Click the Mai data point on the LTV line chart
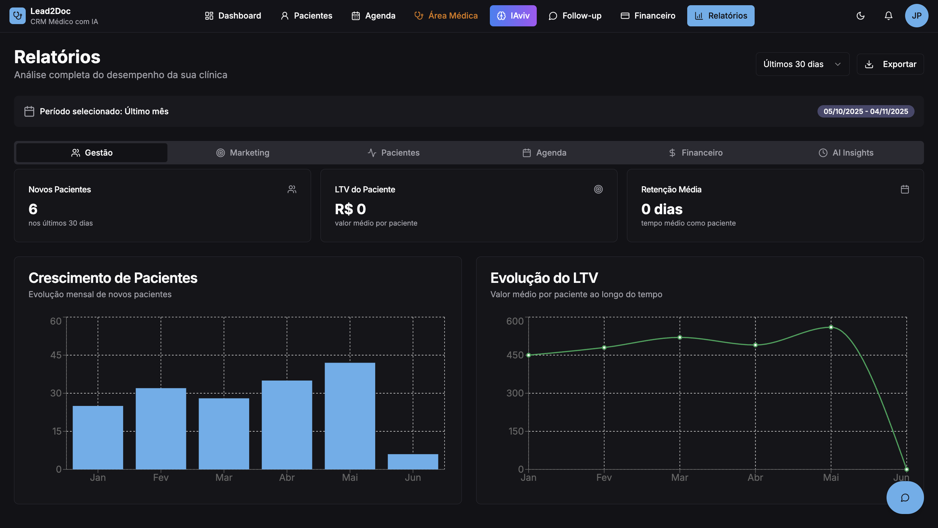Viewport: 938px width, 528px height. [x=831, y=327]
